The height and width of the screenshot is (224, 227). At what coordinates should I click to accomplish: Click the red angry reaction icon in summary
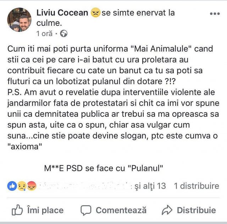tap(32, 186)
